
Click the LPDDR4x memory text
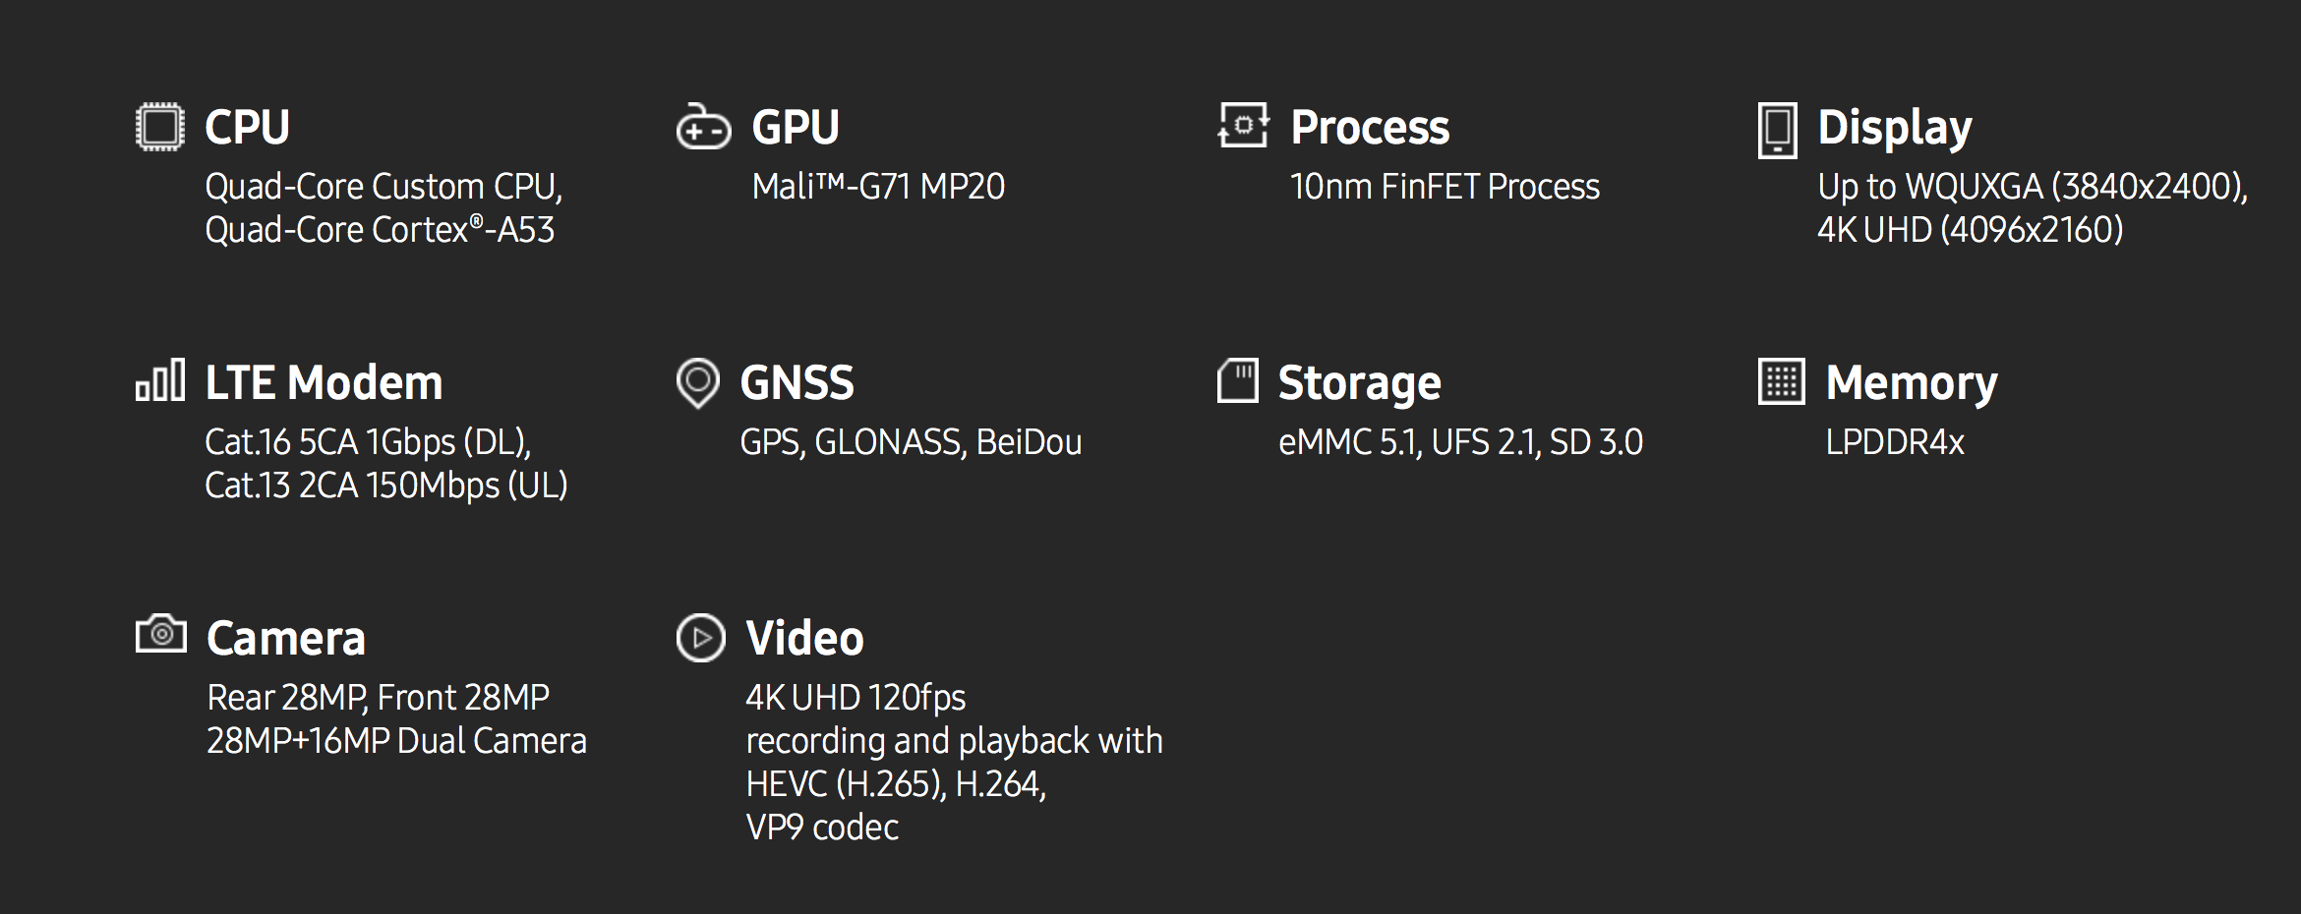pos(1894,442)
